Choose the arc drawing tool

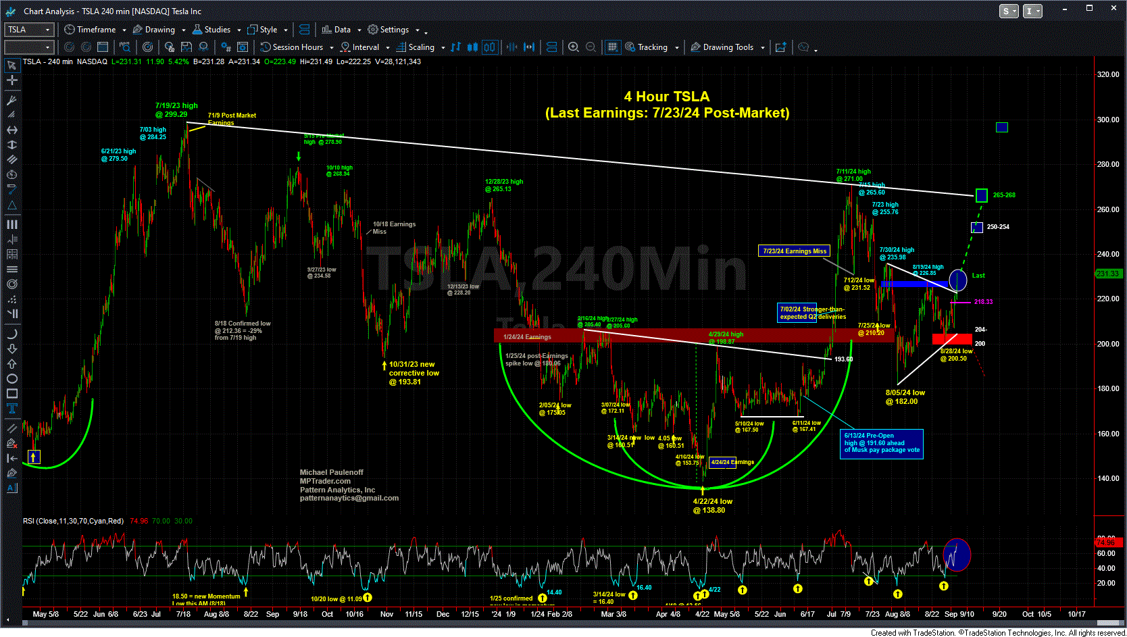point(12,334)
